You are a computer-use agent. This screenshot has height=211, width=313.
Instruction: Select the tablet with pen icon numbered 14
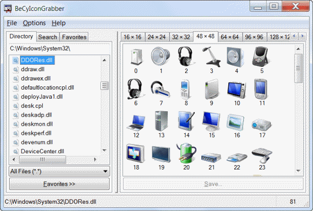pos(186,121)
